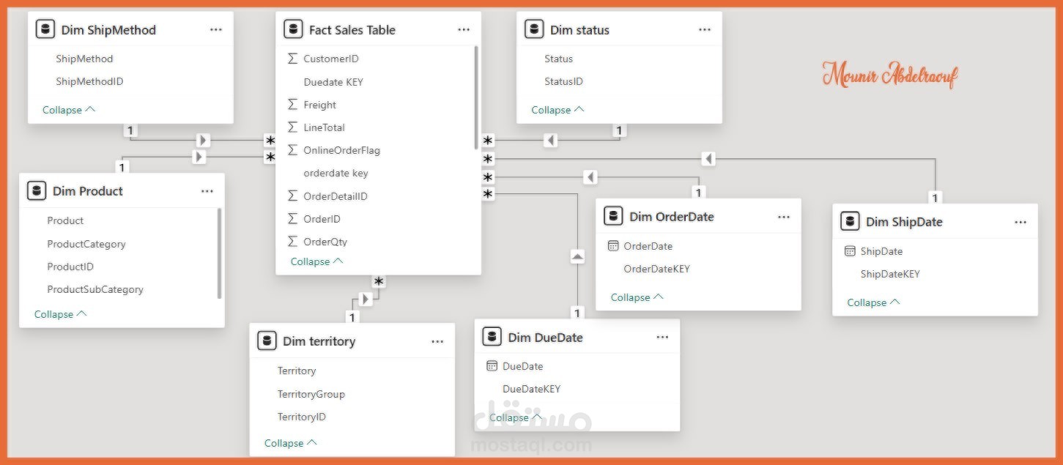Click the Dim ShipMethod table database icon
This screenshot has height=465, width=1063.
click(45, 30)
